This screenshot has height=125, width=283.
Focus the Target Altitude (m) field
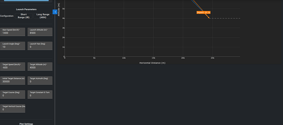click(x=40, y=67)
